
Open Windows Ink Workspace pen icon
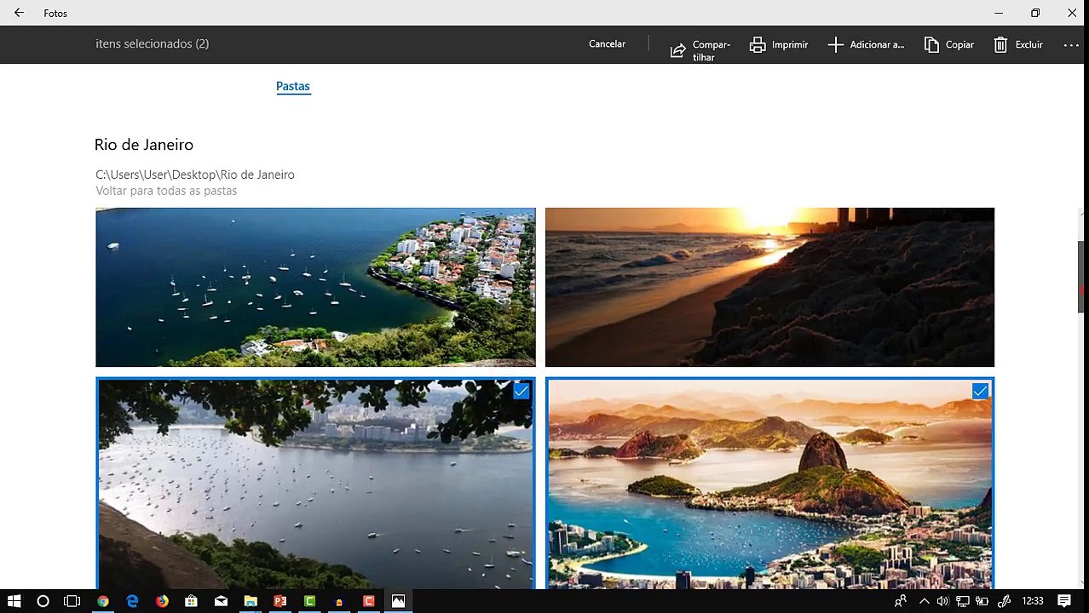[x=1004, y=601]
